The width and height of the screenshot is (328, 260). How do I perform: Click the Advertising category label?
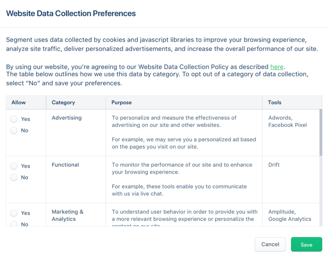[67, 118]
